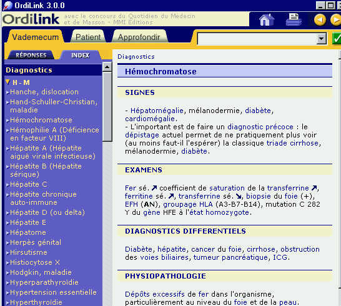The width and height of the screenshot is (341, 306).
Task: Navigate forward with yellow right arrow
Action: coord(335,20)
